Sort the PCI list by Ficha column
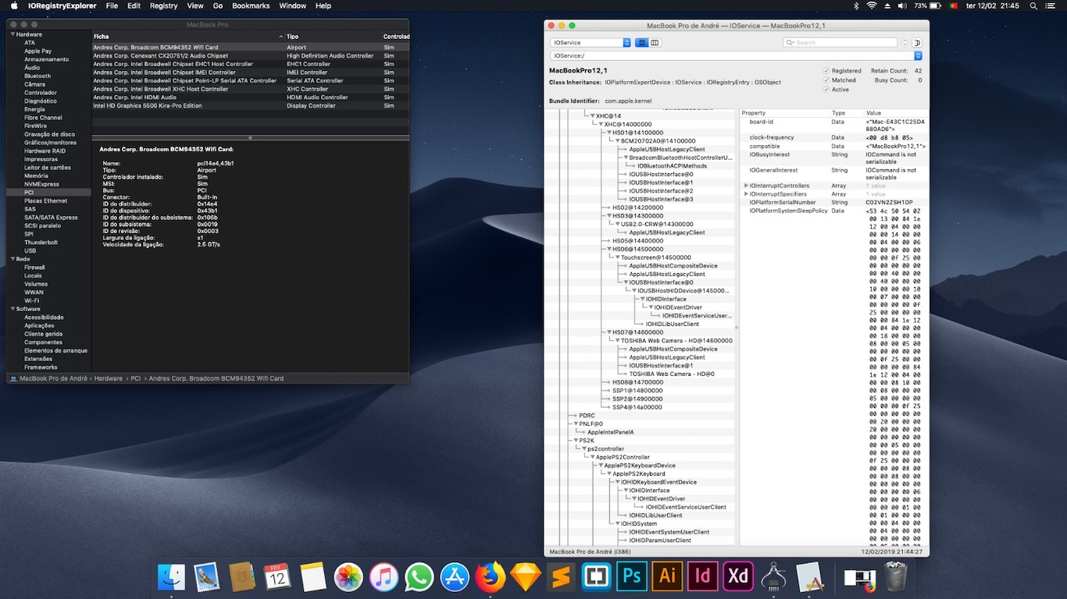The height and width of the screenshot is (599, 1067). click(x=187, y=37)
